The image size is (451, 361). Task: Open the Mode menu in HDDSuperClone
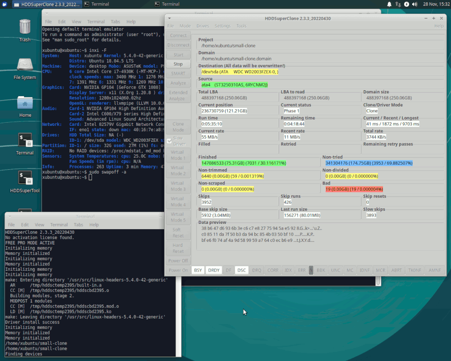185,26
